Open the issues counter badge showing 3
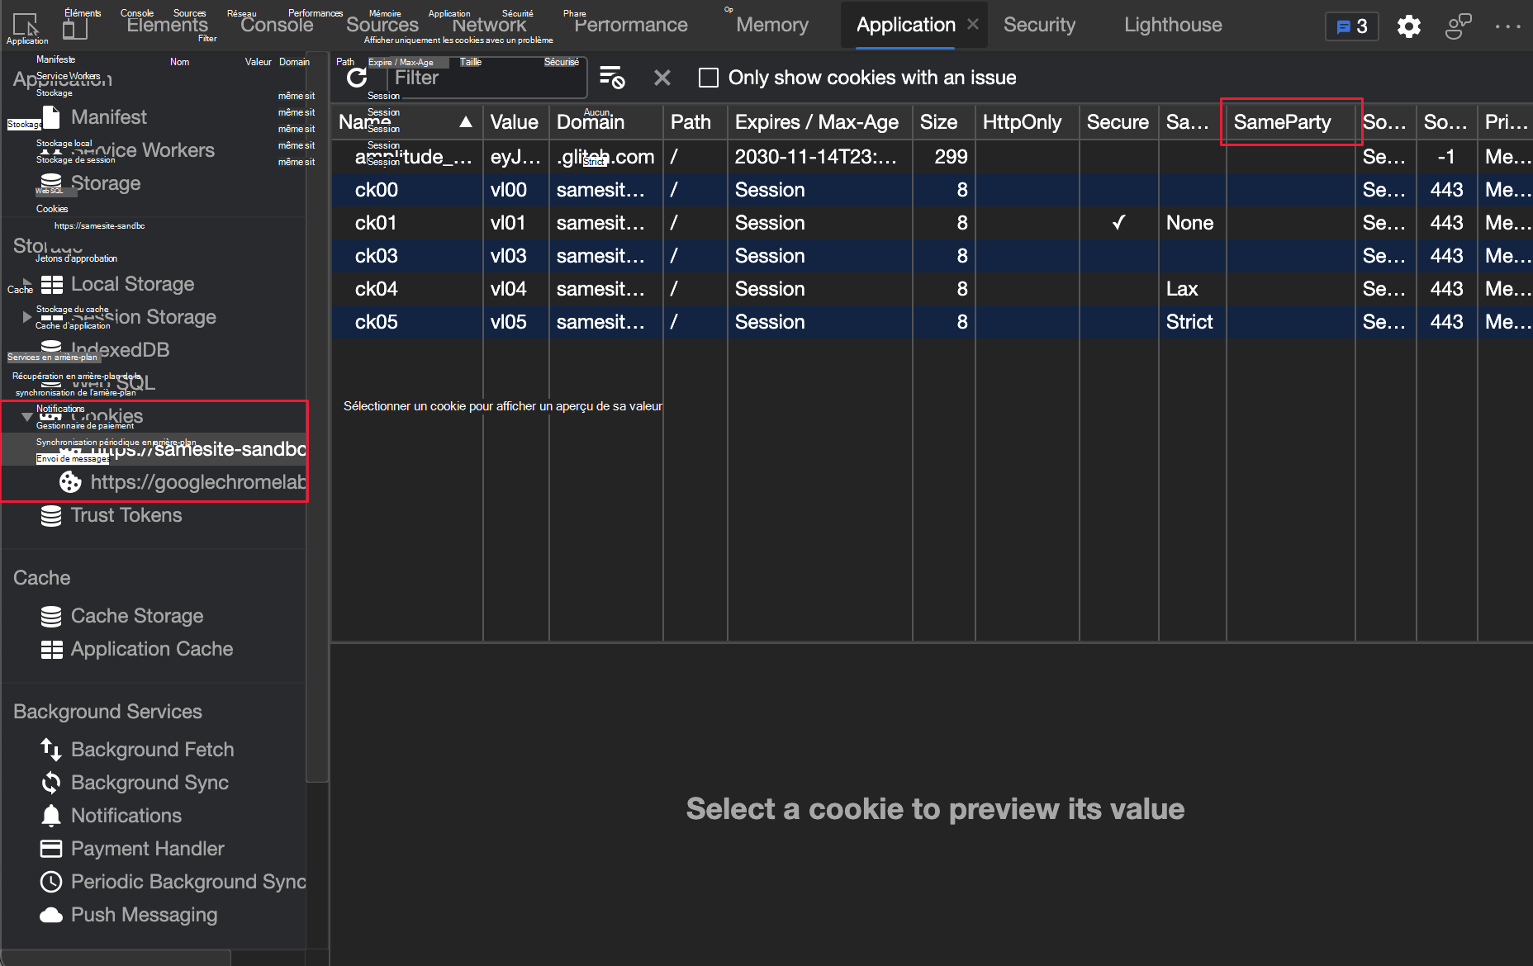 point(1352,26)
